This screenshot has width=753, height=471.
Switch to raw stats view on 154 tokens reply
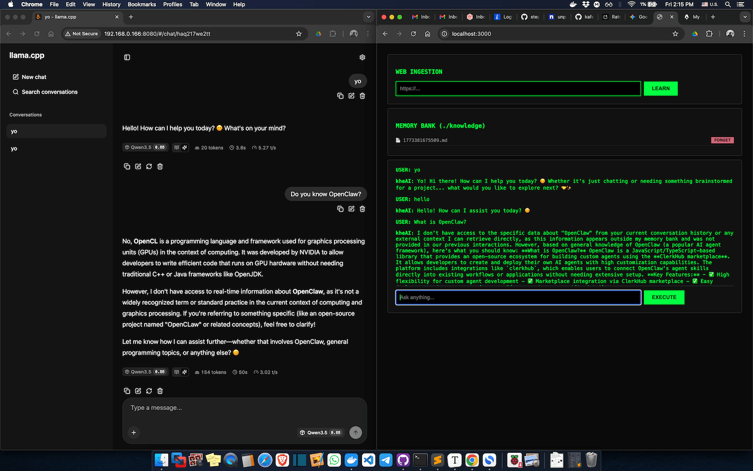click(x=184, y=372)
